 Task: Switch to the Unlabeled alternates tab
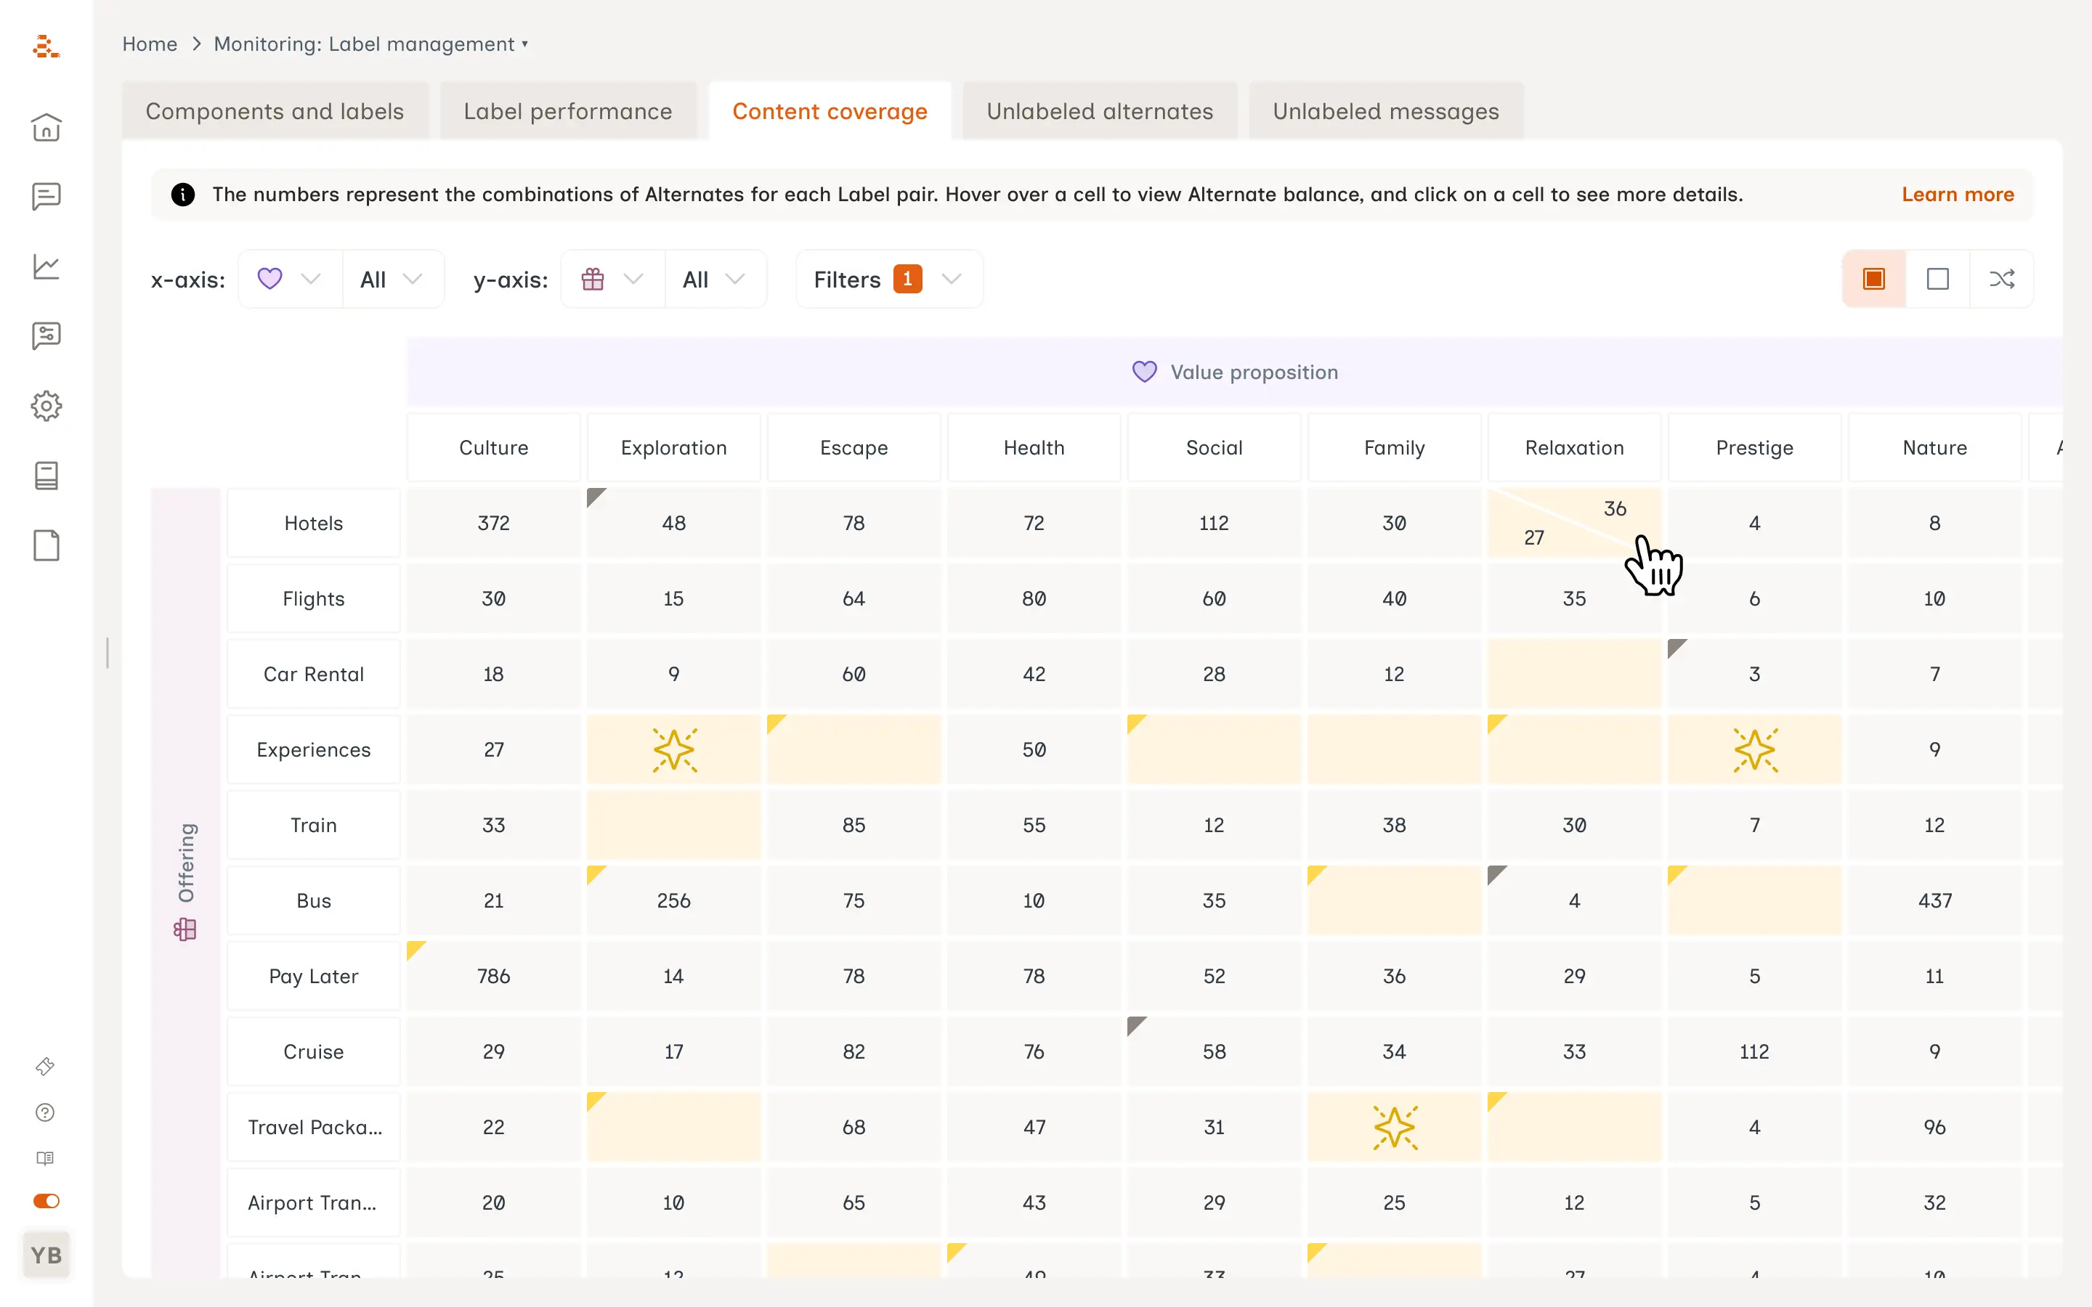click(1099, 112)
